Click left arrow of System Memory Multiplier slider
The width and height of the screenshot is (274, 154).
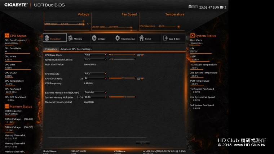coord(109,97)
